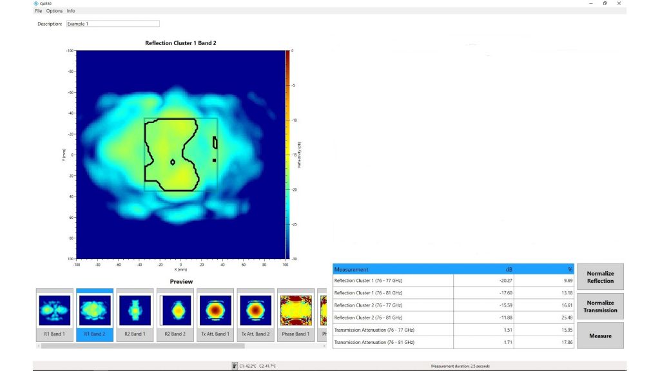The image size is (660, 371).
Task: Open the Phase Band 1 preview
Action: click(x=297, y=312)
